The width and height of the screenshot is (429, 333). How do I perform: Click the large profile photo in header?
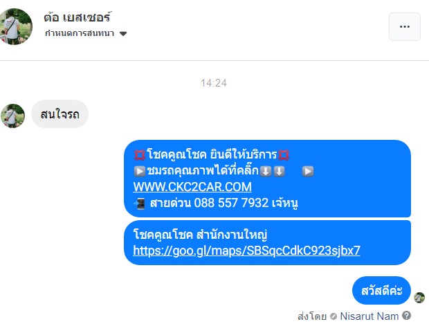pyautogui.click(x=16, y=26)
